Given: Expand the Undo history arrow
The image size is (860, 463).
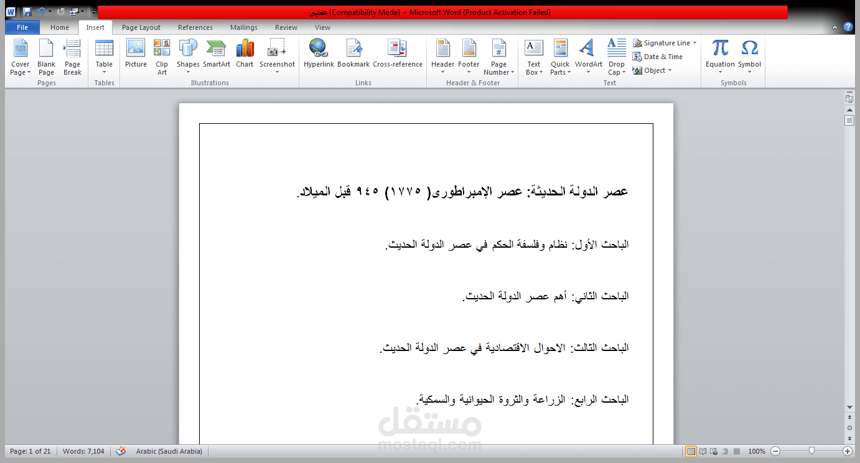Looking at the screenshot, I should coord(50,12).
